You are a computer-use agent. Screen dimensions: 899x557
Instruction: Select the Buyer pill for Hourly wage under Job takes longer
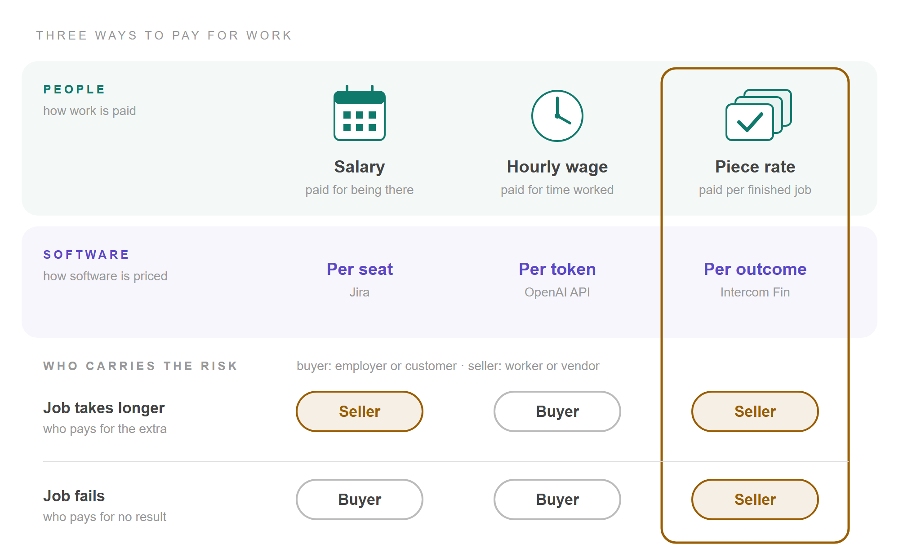[x=557, y=411]
